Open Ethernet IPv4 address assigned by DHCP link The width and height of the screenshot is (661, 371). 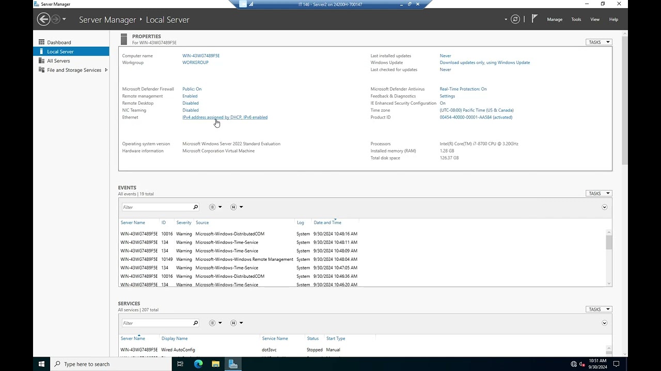(225, 117)
